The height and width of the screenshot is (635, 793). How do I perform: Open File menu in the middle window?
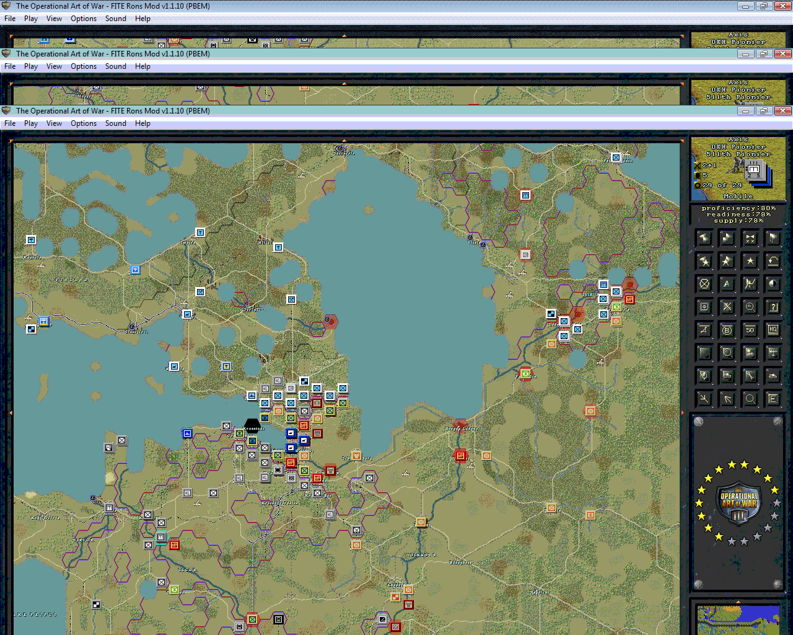pos(10,66)
